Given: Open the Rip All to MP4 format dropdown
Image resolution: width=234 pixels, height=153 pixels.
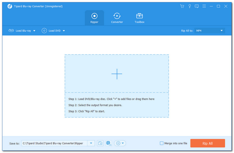Looking at the screenshot, I should point(210,31).
